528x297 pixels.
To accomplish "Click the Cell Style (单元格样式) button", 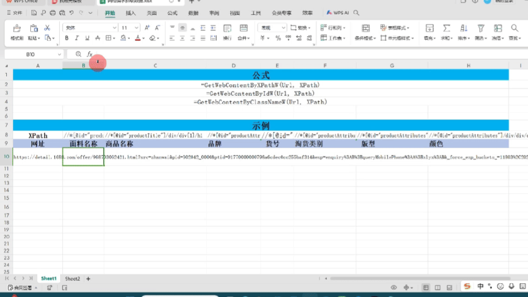I will (x=397, y=38).
